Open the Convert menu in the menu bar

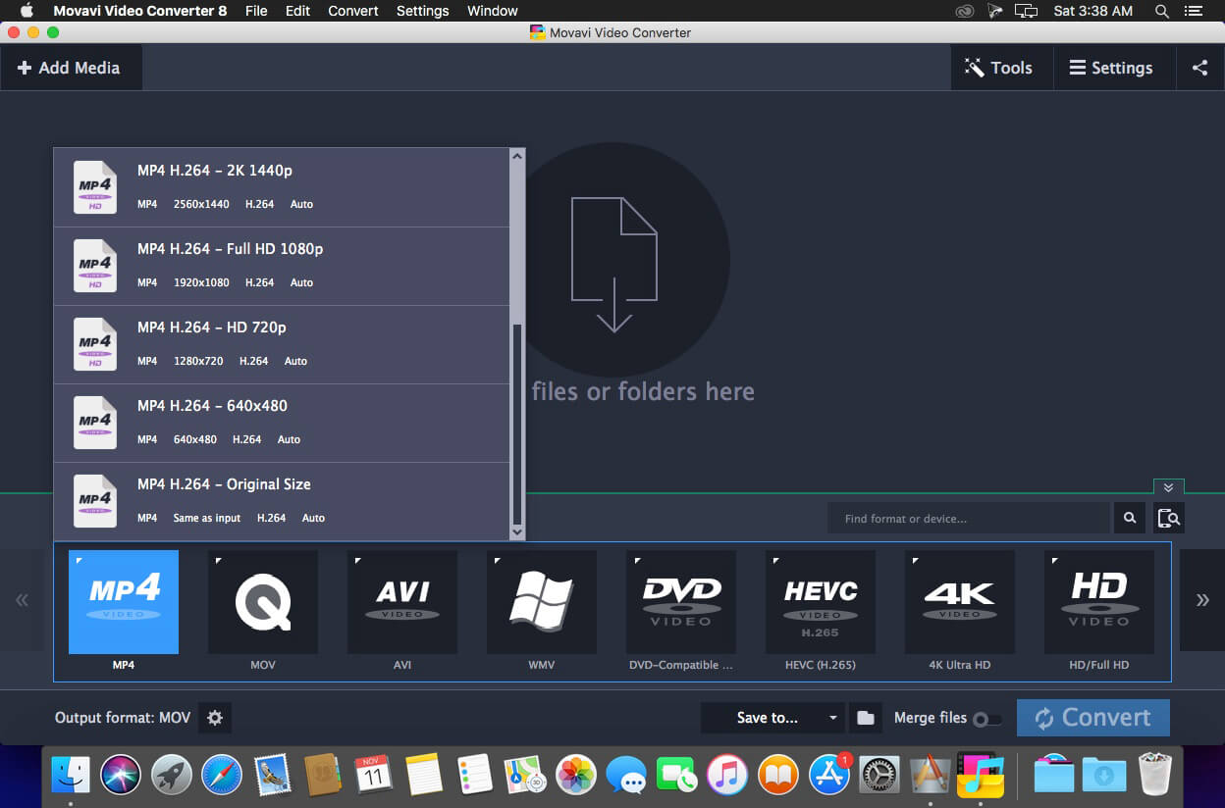point(352,11)
